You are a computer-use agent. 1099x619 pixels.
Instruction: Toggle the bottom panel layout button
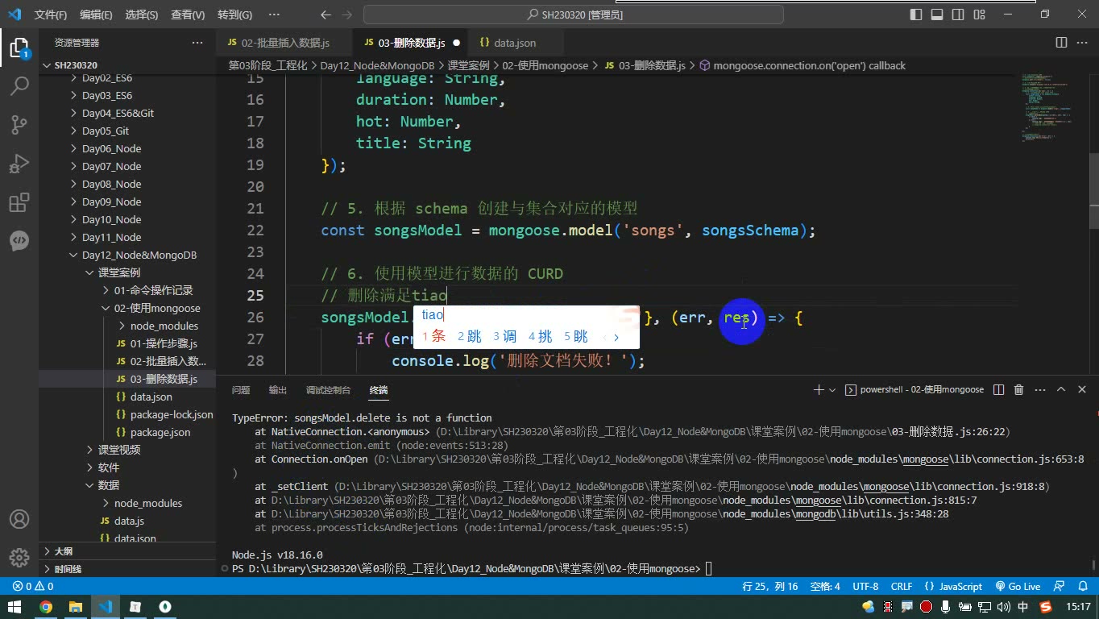937,15
